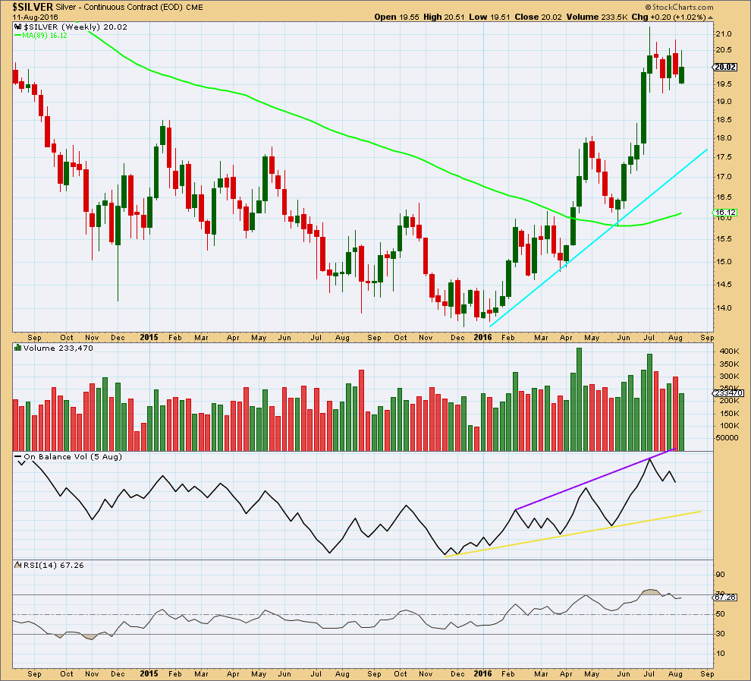Click the 20.02 last-price tag on price axis
This screenshot has width=751, height=681.
coord(725,67)
